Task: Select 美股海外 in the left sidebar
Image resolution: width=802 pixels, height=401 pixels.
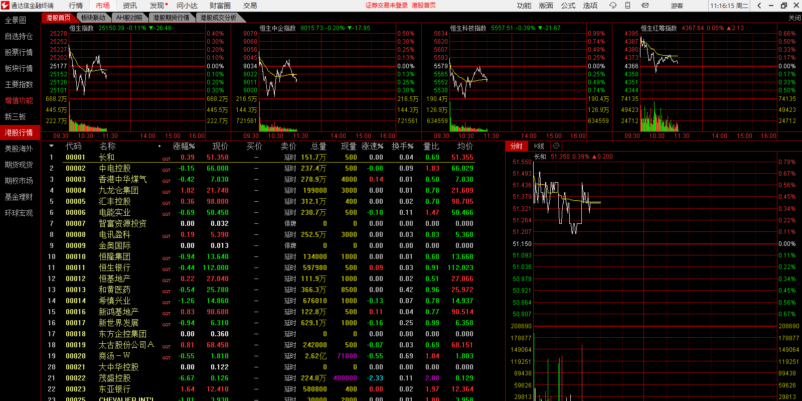Action: click(19, 149)
